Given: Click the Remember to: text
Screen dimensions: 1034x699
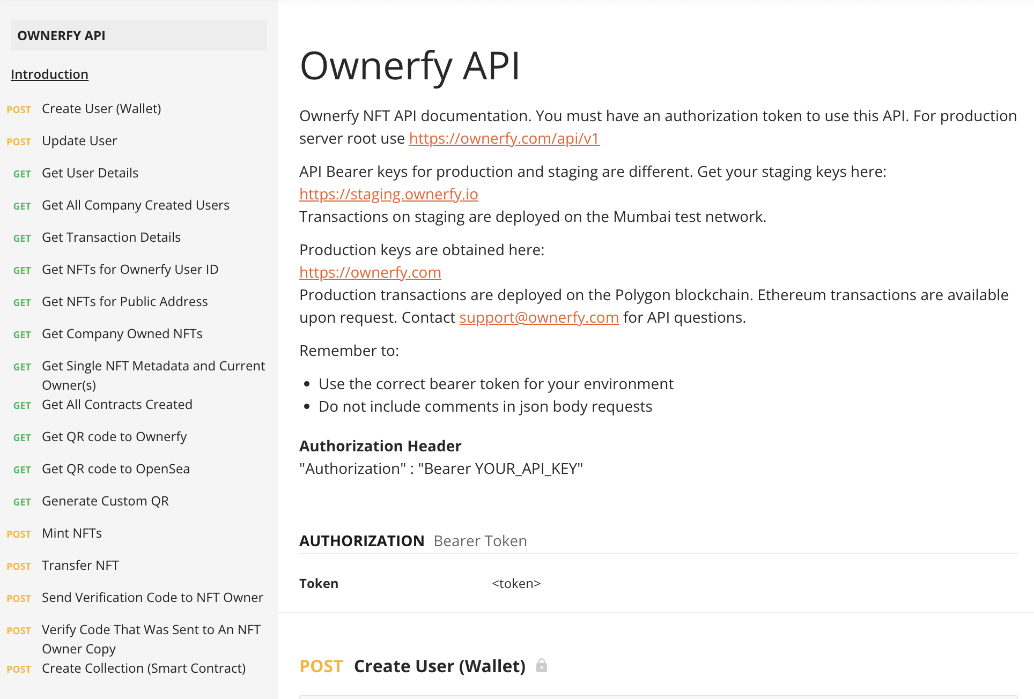Looking at the screenshot, I should (x=349, y=351).
